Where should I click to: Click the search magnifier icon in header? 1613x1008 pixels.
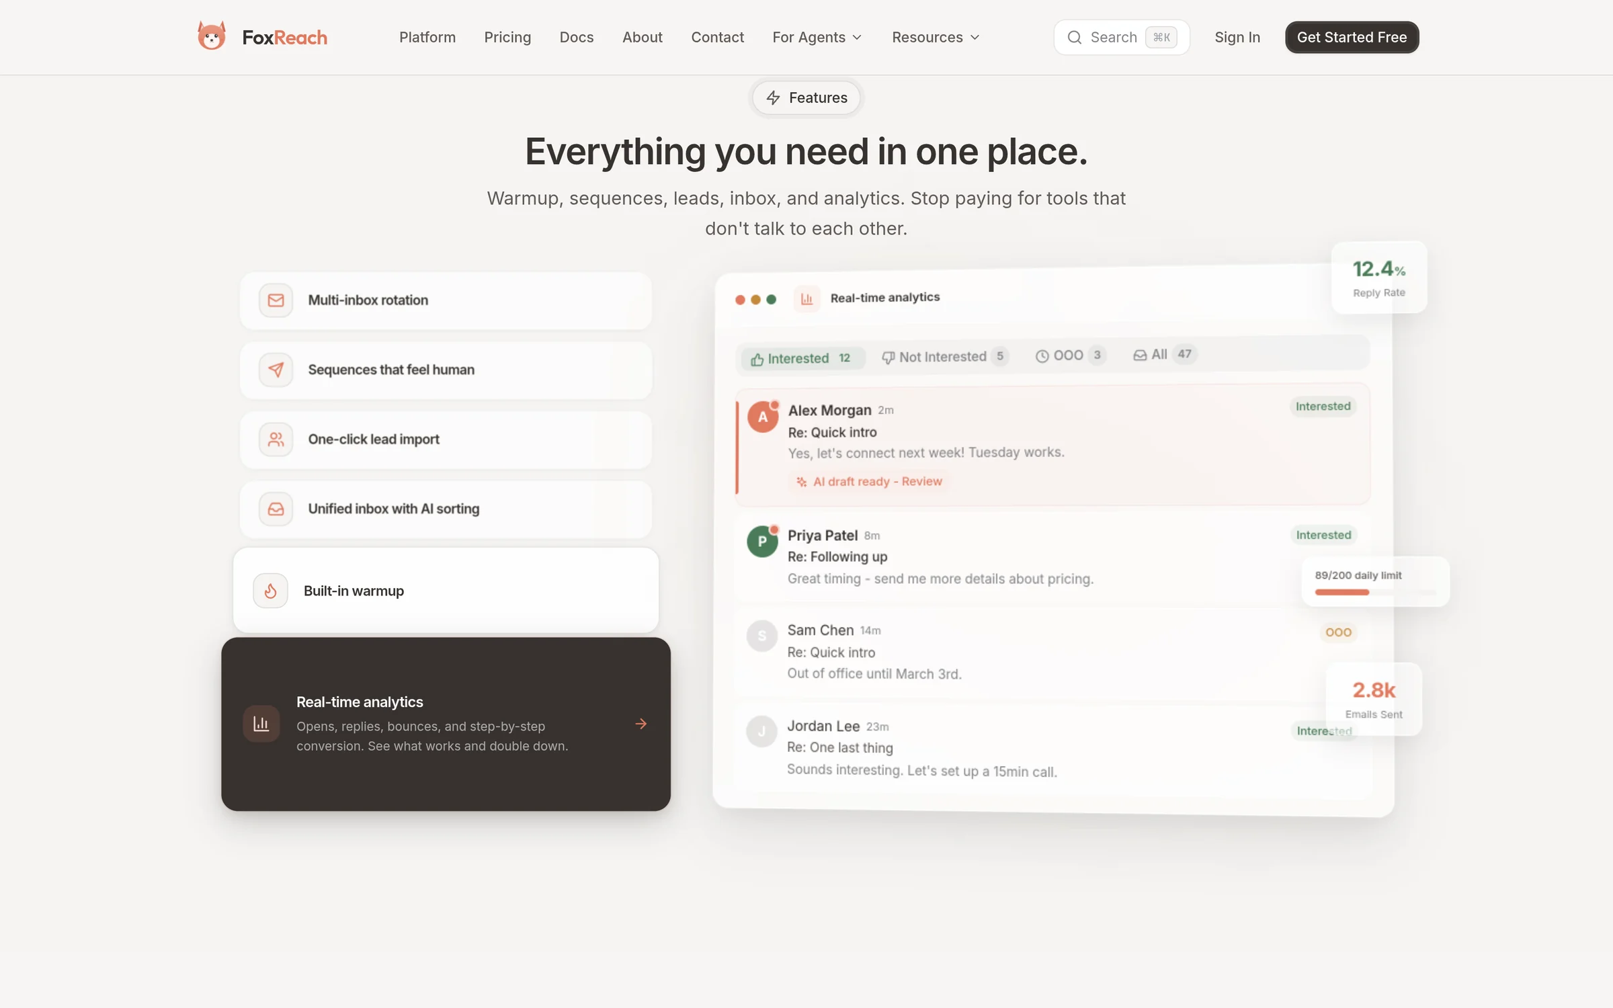(x=1075, y=38)
